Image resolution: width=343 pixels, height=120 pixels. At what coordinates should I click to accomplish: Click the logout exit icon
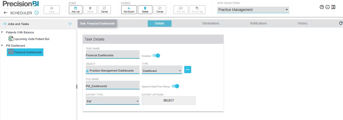[333, 7]
